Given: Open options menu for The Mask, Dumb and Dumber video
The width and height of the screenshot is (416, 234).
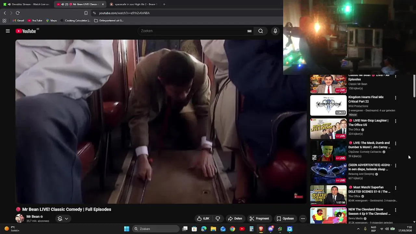Looking at the screenshot, I should pyautogui.click(x=396, y=143).
